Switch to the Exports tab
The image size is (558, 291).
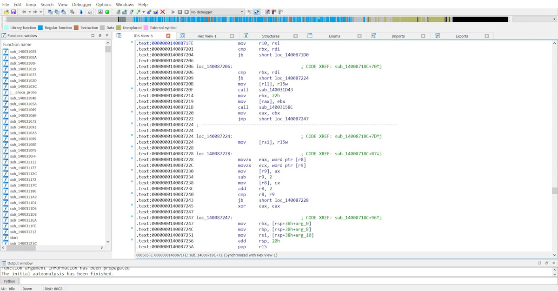(x=462, y=36)
